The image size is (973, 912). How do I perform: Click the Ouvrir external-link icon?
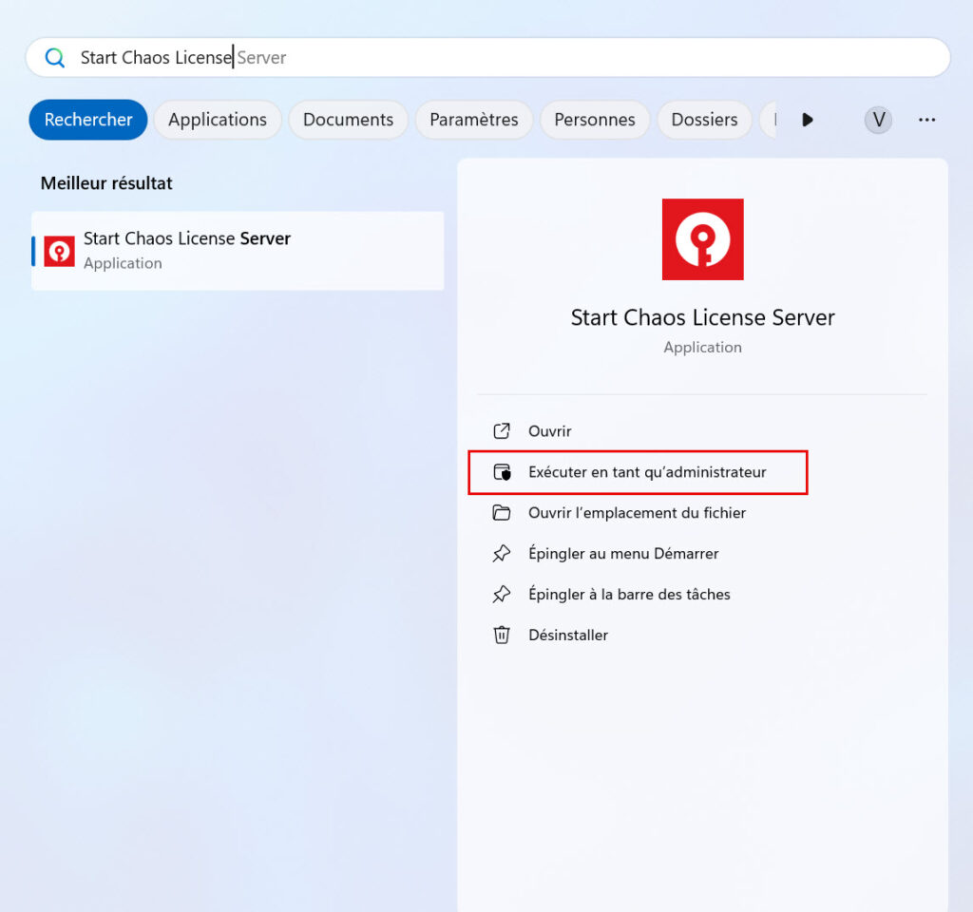pyautogui.click(x=502, y=431)
